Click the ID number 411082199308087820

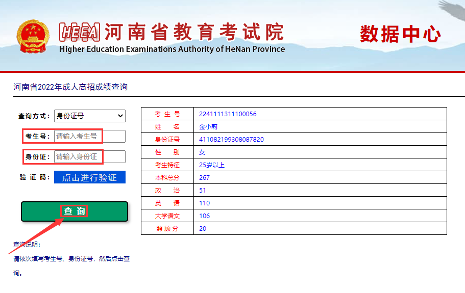point(231,140)
